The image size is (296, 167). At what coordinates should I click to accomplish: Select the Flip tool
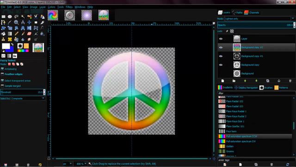(29, 28)
